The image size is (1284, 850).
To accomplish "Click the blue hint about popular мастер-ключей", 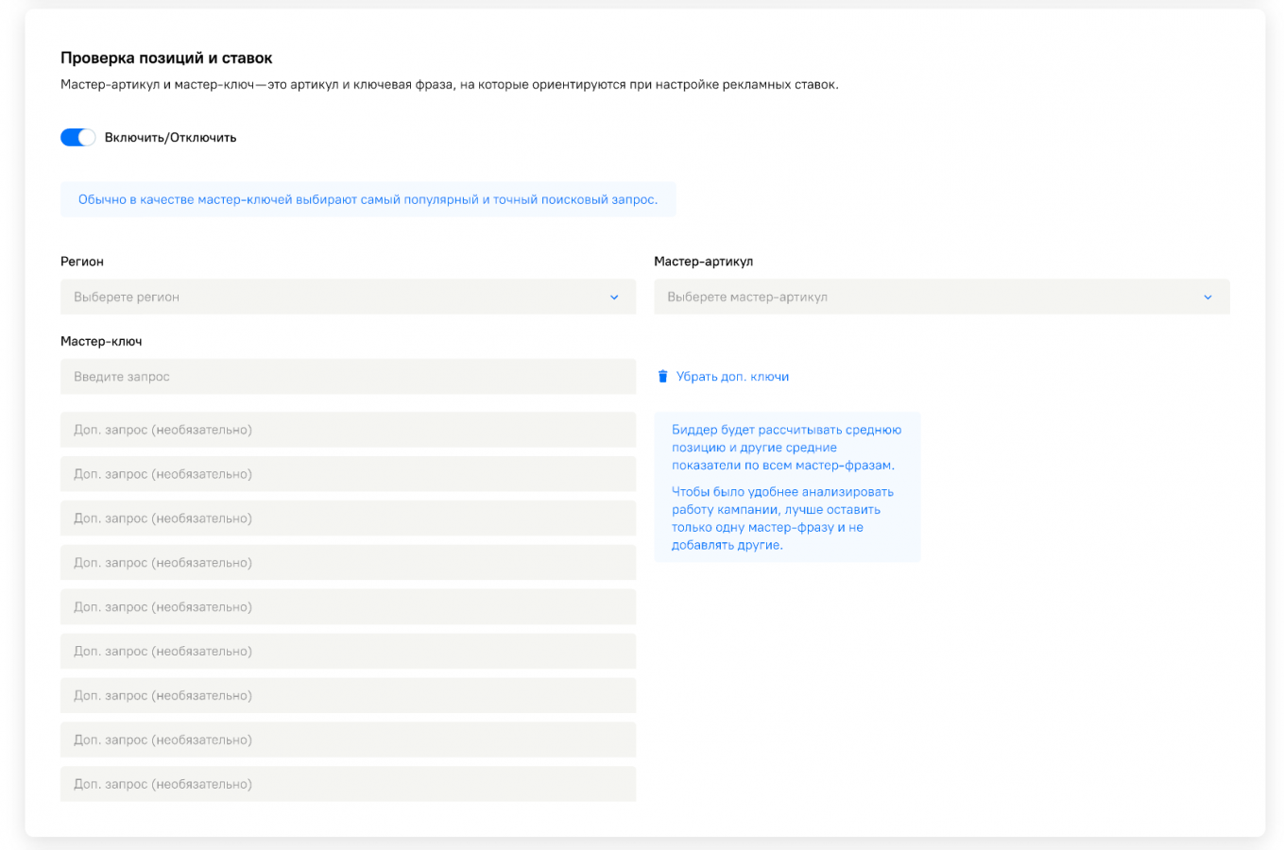I will click(368, 199).
